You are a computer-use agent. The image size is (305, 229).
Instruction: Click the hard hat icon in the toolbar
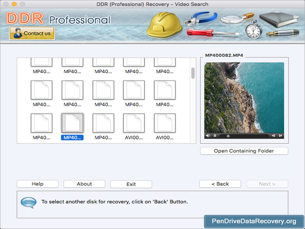tap(164, 25)
